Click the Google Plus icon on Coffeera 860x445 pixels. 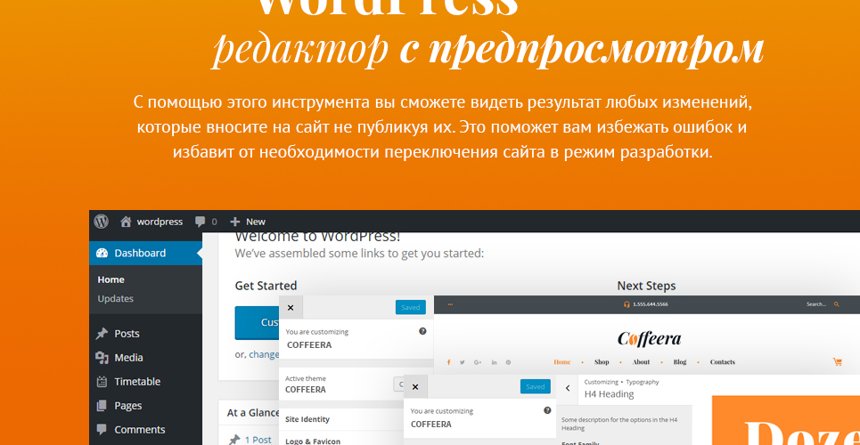click(478, 362)
